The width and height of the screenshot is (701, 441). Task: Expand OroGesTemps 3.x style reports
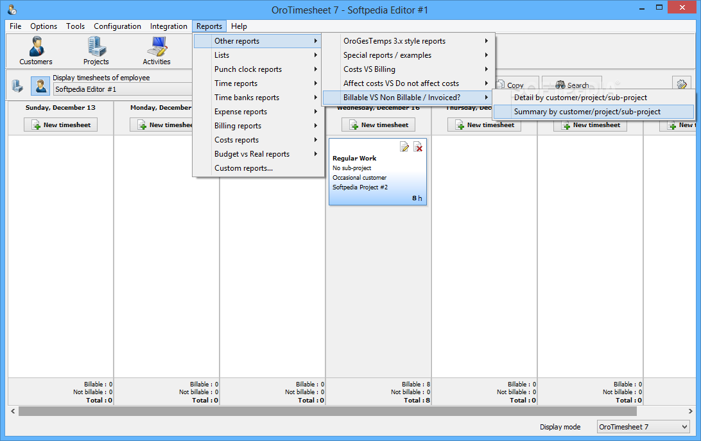tap(408, 40)
